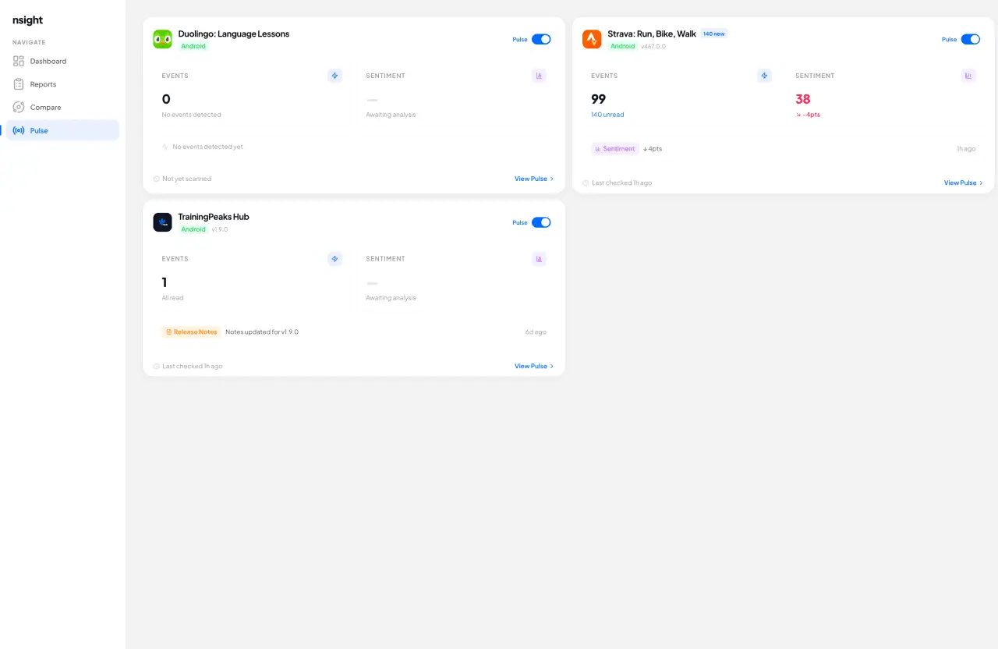Click 'Strava: Run, Bike, Walk' title
998x649 pixels.
coord(652,34)
